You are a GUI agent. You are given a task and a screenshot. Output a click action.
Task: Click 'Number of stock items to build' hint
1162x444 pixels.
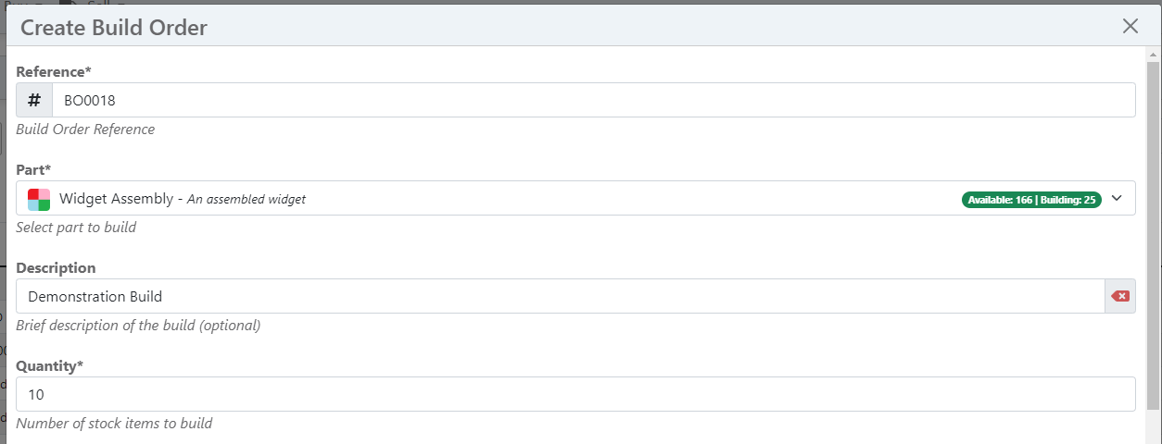pyautogui.click(x=114, y=423)
